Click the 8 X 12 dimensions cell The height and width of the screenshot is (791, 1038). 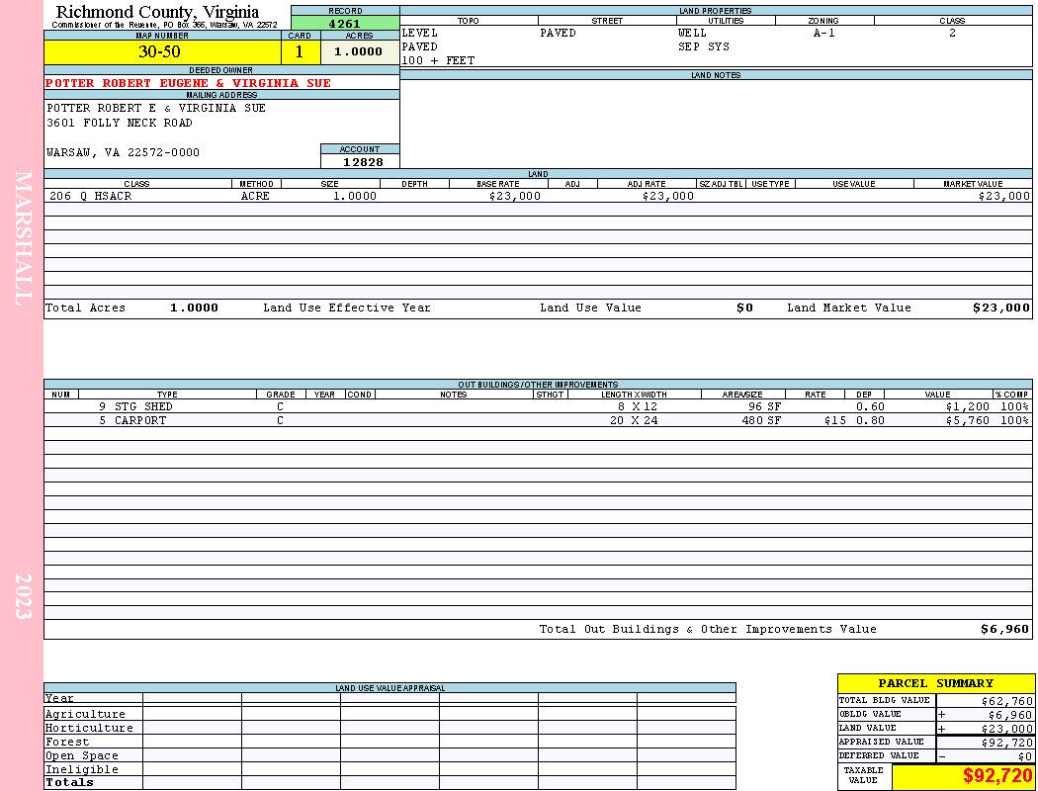(x=638, y=406)
